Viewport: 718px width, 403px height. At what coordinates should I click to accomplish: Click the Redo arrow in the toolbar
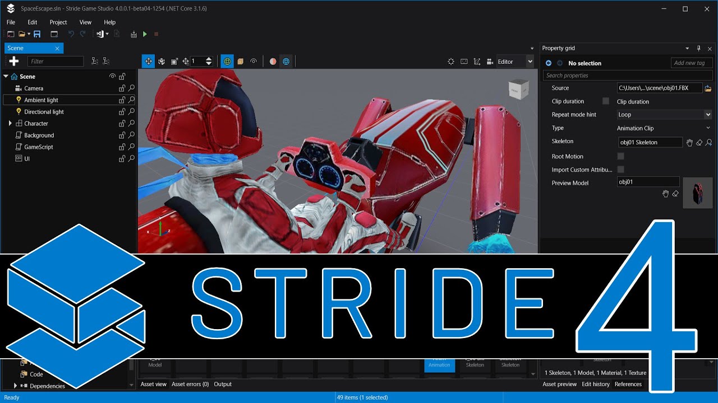tap(82, 34)
